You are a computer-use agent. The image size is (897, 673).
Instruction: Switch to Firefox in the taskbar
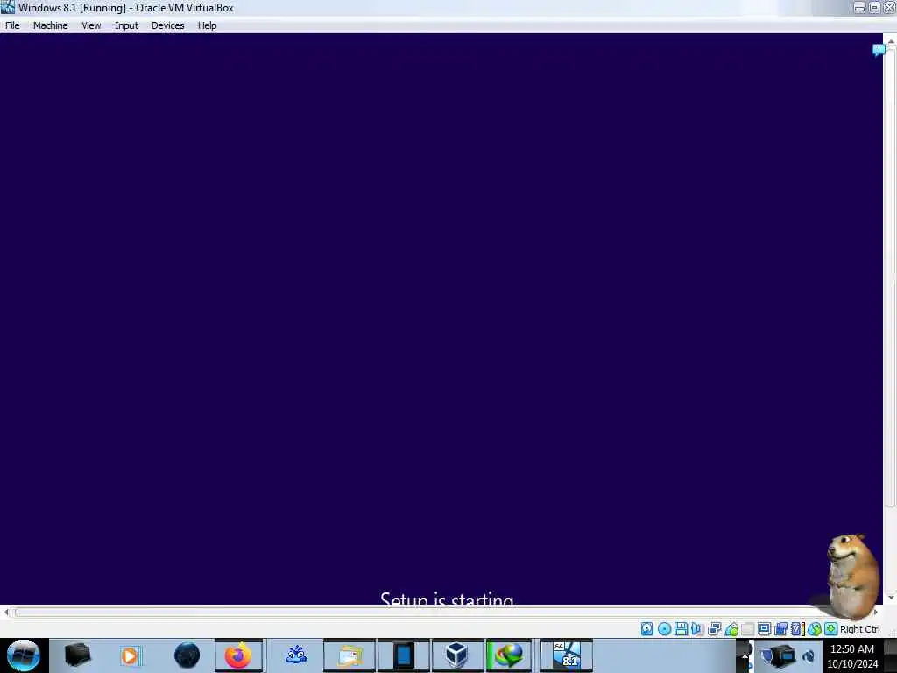[238, 655]
